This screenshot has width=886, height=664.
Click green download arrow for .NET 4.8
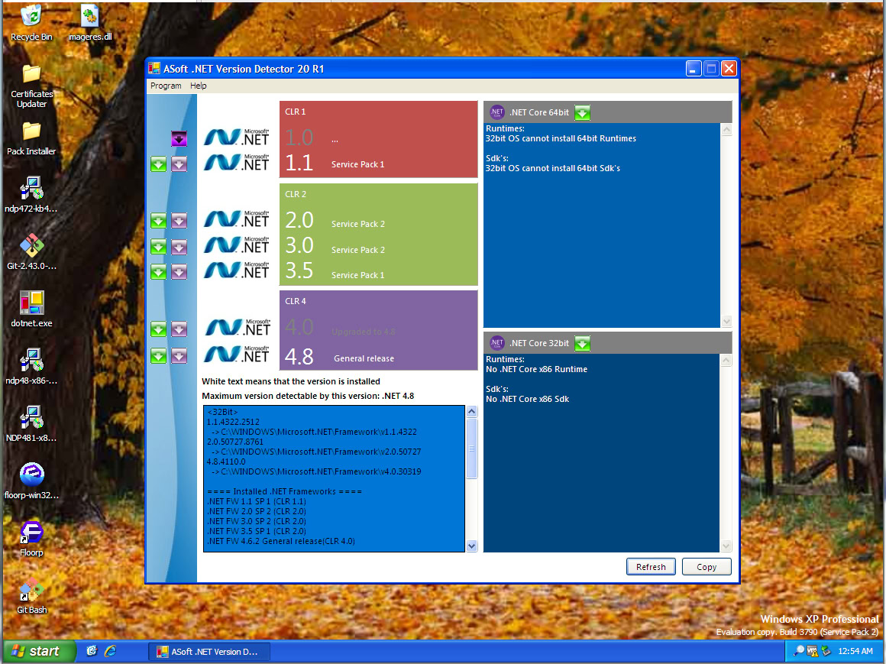coord(159,355)
